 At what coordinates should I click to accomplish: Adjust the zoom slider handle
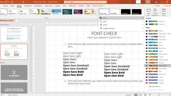[x=159, y=95]
